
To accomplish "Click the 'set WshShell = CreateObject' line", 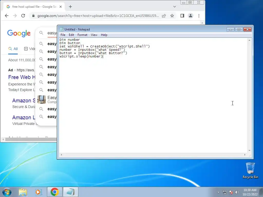I will click(x=105, y=46).
